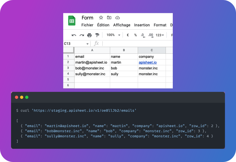Image resolution: width=236 pixels, height=162 pixels.
Task: Select row 6 header
Action: (69, 86)
